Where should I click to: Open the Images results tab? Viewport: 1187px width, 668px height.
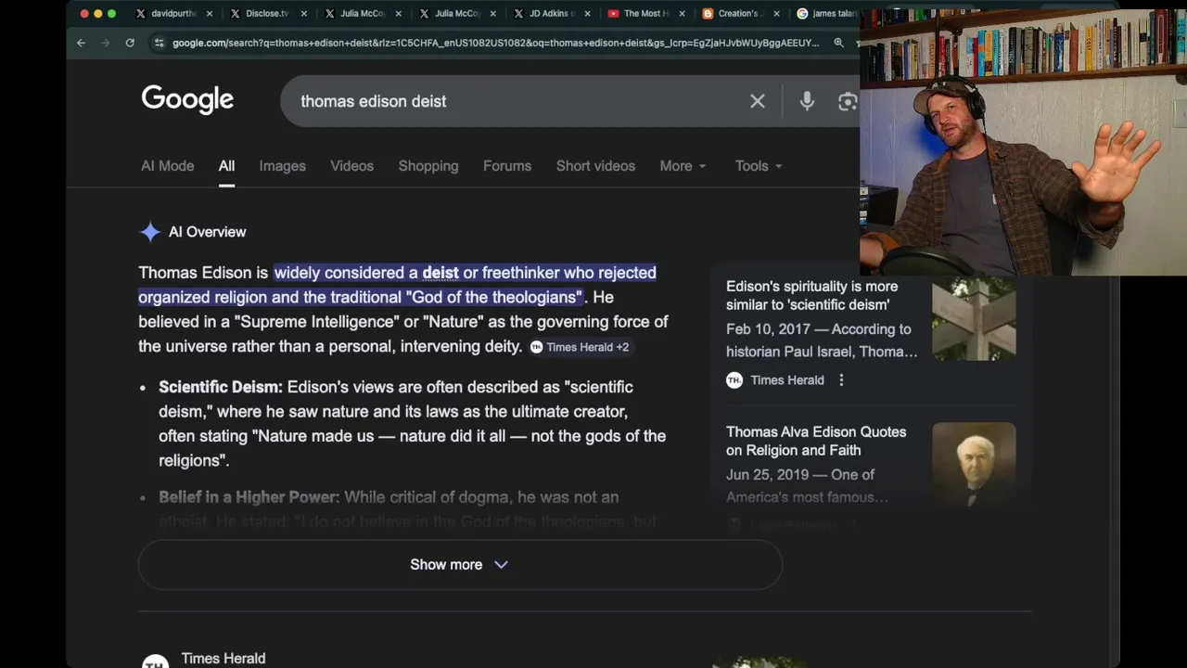point(282,166)
